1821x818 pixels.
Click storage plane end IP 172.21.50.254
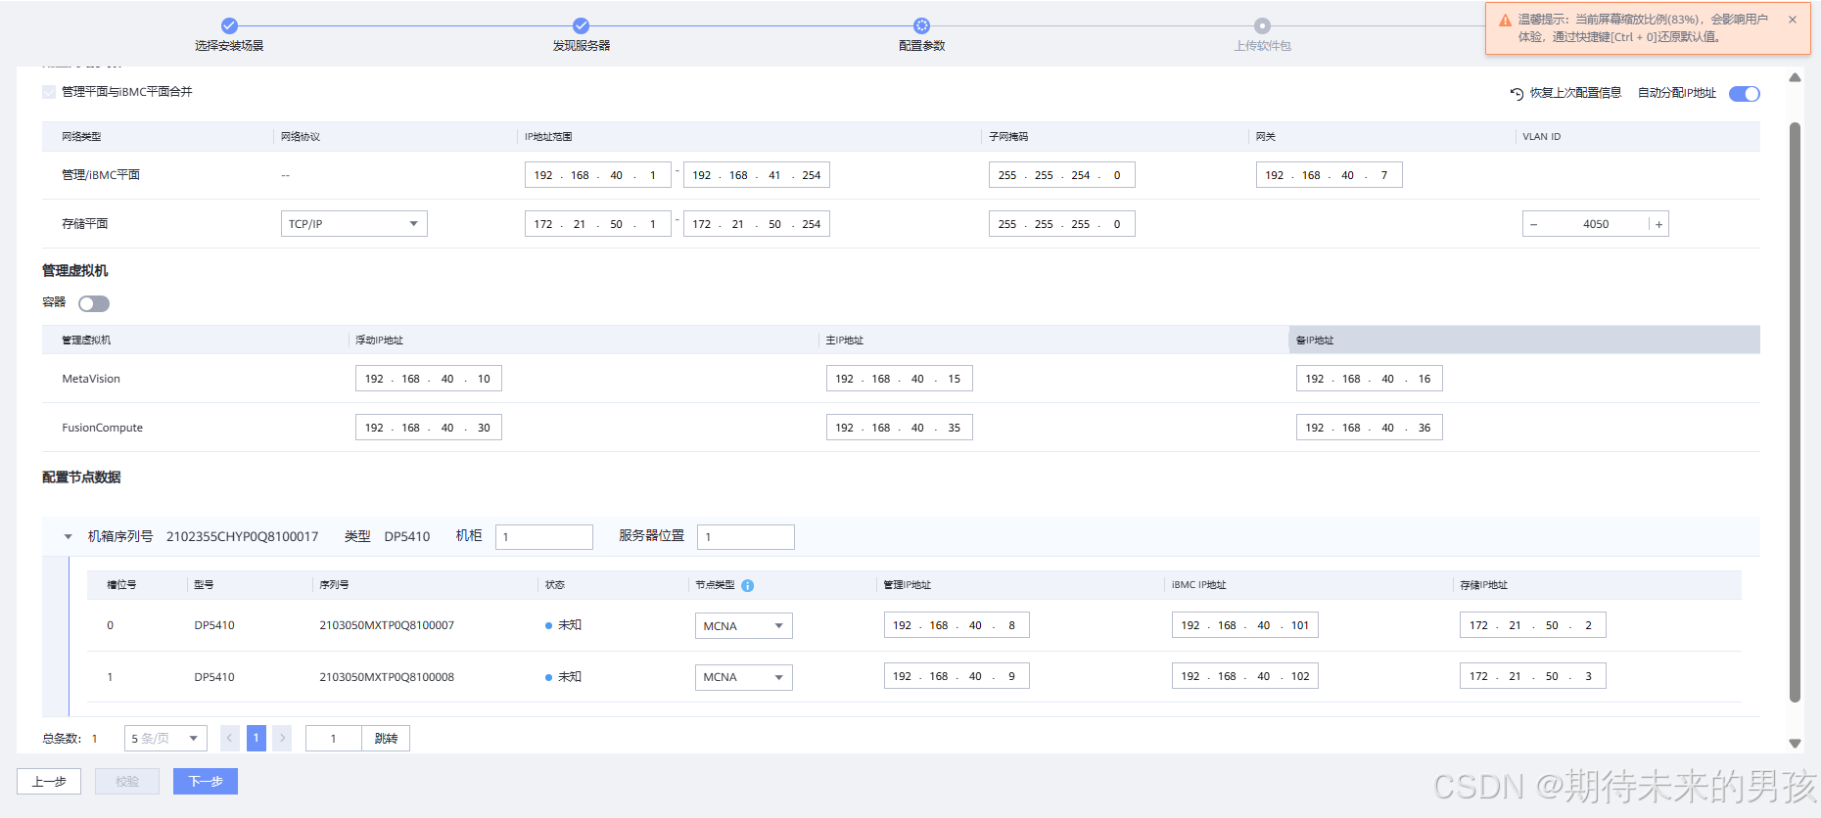click(757, 224)
